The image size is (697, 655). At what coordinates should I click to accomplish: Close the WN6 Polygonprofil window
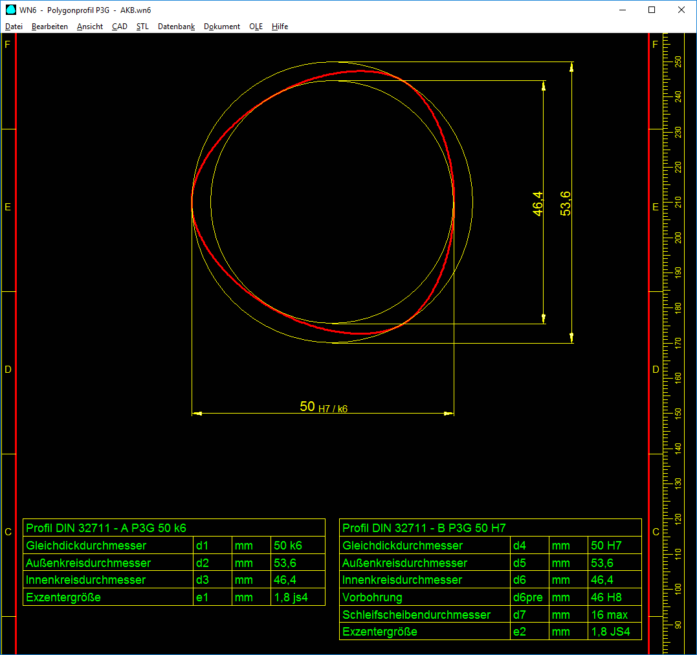(x=681, y=10)
